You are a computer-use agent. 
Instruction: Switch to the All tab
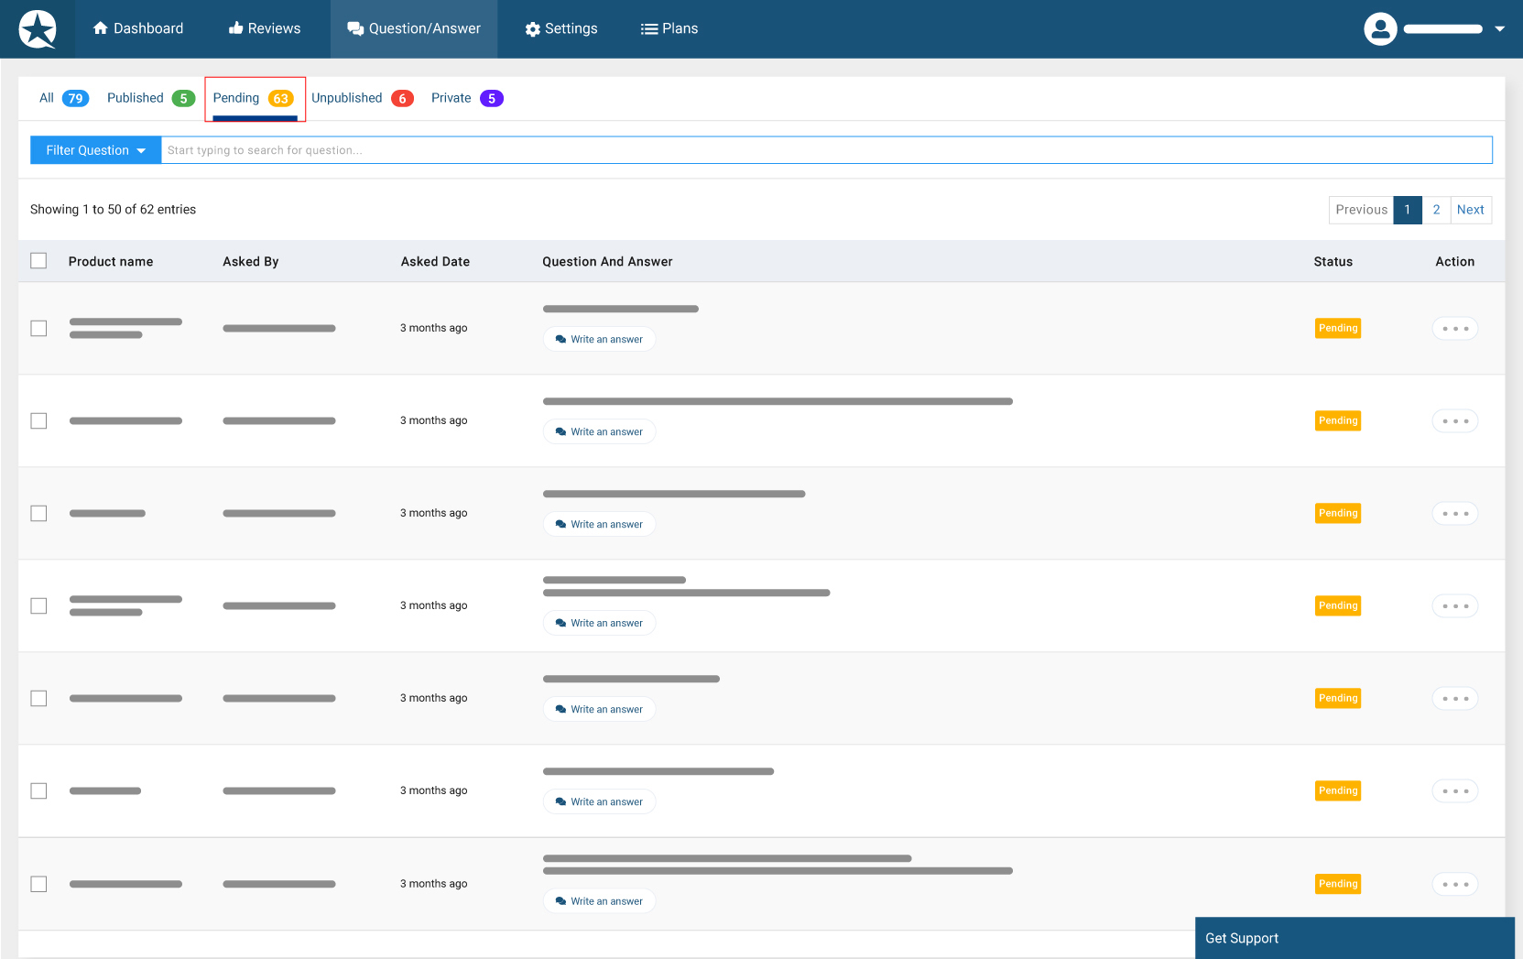(63, 98)
